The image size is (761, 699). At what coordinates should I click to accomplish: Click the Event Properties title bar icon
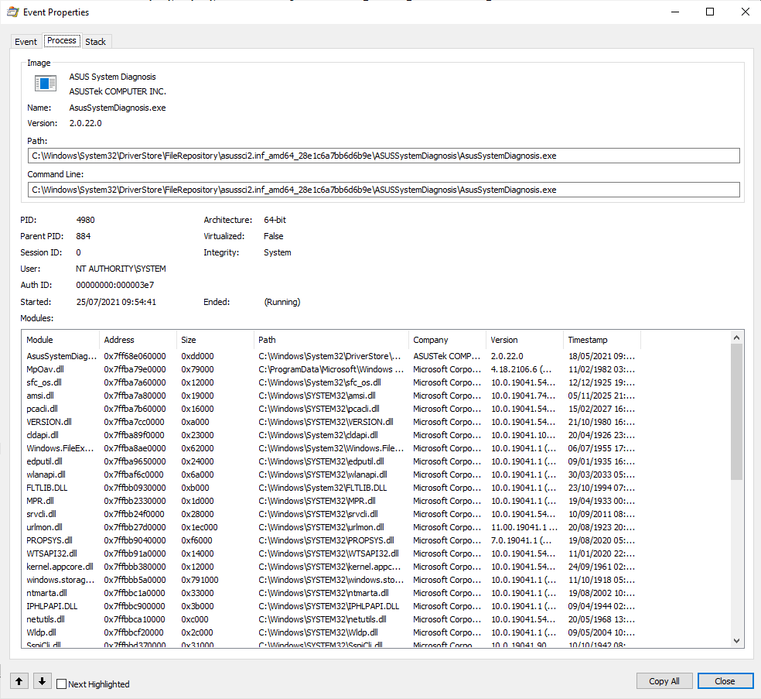click(x=13, y=12)
